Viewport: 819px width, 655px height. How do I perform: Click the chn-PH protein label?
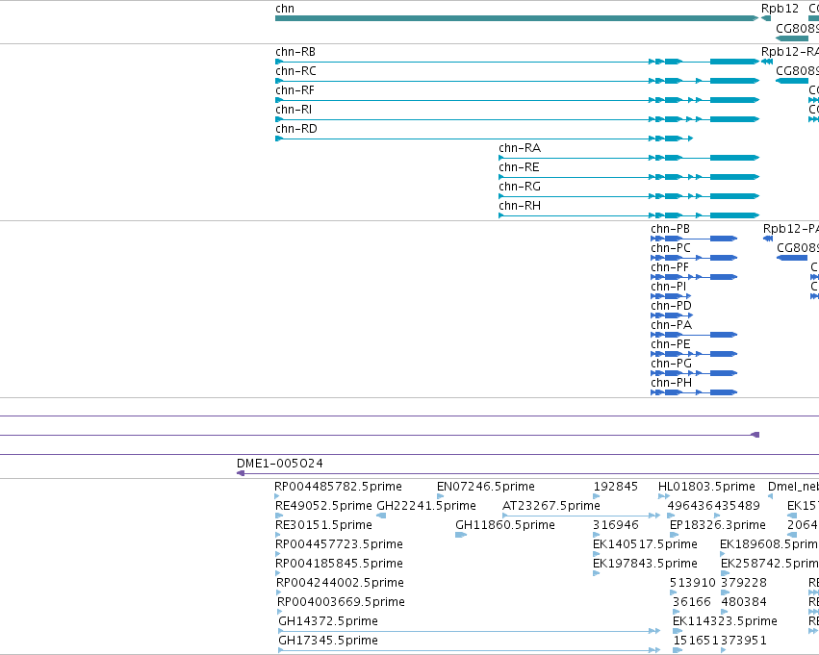[671, 383]
